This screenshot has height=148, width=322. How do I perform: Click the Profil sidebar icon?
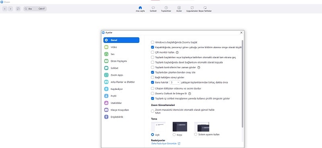click(106, 96)
